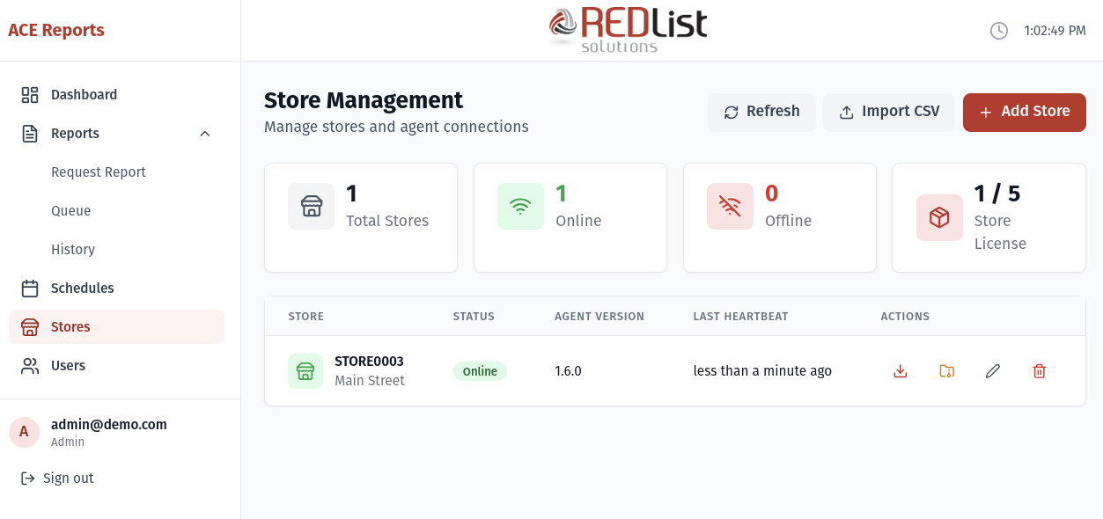Expand the Queue item under Reports

70,210
